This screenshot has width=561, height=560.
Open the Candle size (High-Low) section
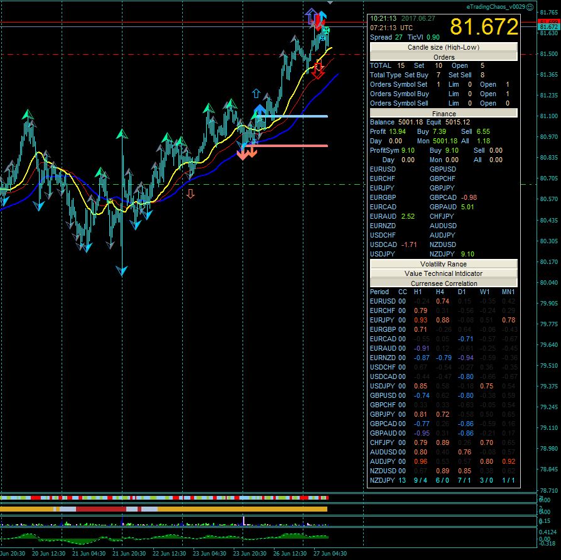(x=444, y=47)
